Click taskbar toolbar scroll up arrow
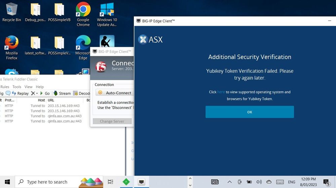The image size is (336, 188). pyautogui.click(x=190, y=178)
